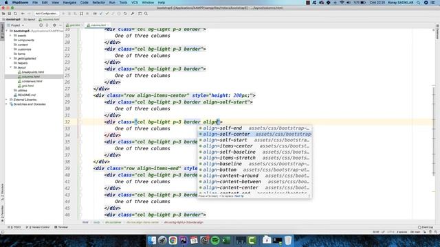Expand External Libraries node
Screen dimensions: 440x247
click(x=7, y=99)
